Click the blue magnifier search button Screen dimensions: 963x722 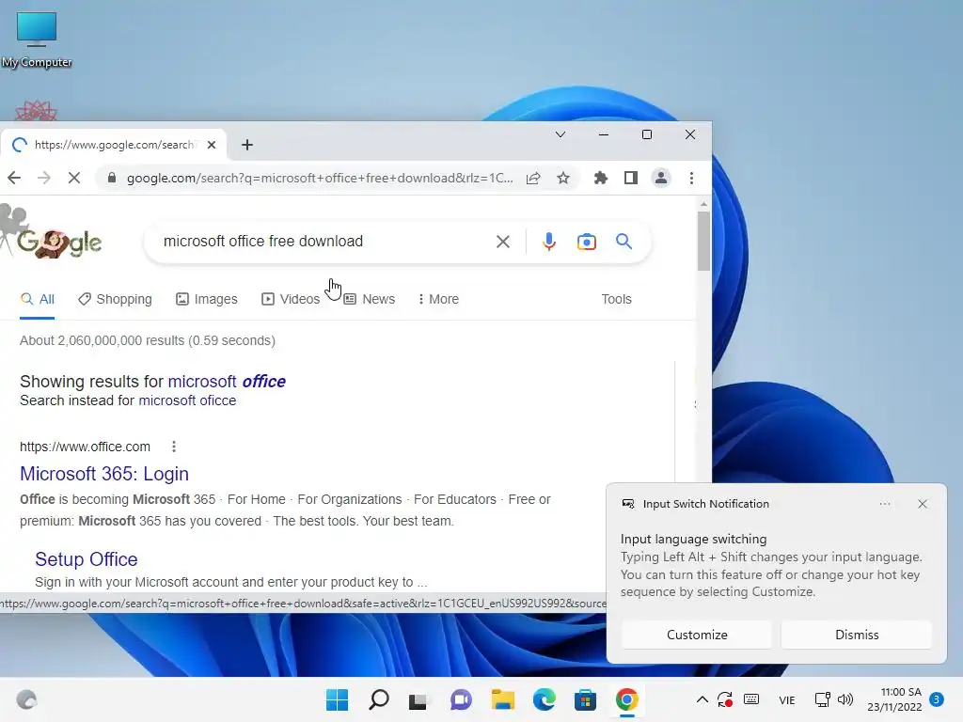point(624,242)
